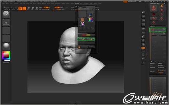Open the Alpha menu in menu bar

pyautogui.click(x=3, y=4)
